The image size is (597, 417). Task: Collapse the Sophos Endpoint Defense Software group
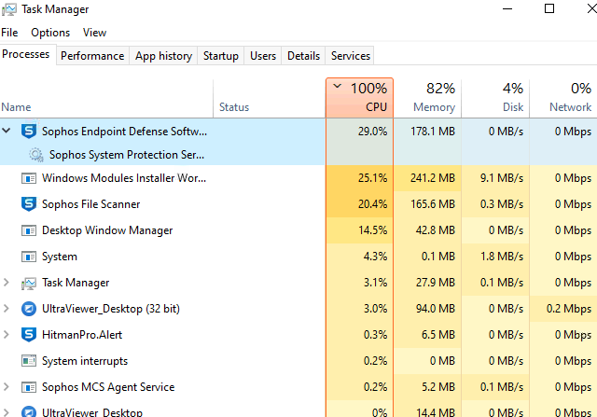[x=8, y=132]
